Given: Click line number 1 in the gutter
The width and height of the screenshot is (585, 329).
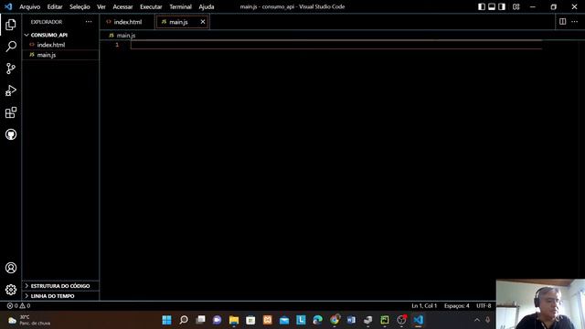Looking at the screenshot, I should coord(117,45).
